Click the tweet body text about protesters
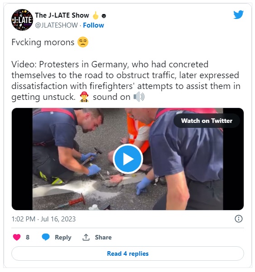Screen dimensions: 255x272 tap(126, 81)
